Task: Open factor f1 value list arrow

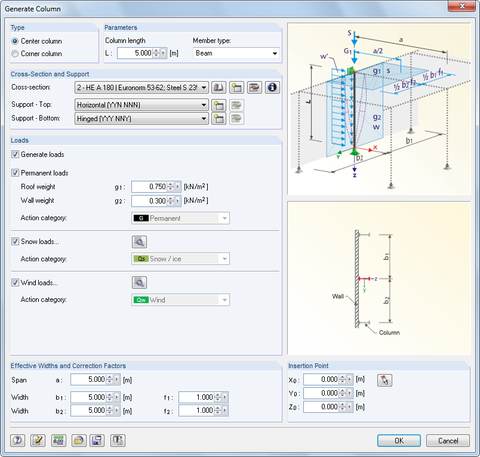Action: (x=225, y=397)
